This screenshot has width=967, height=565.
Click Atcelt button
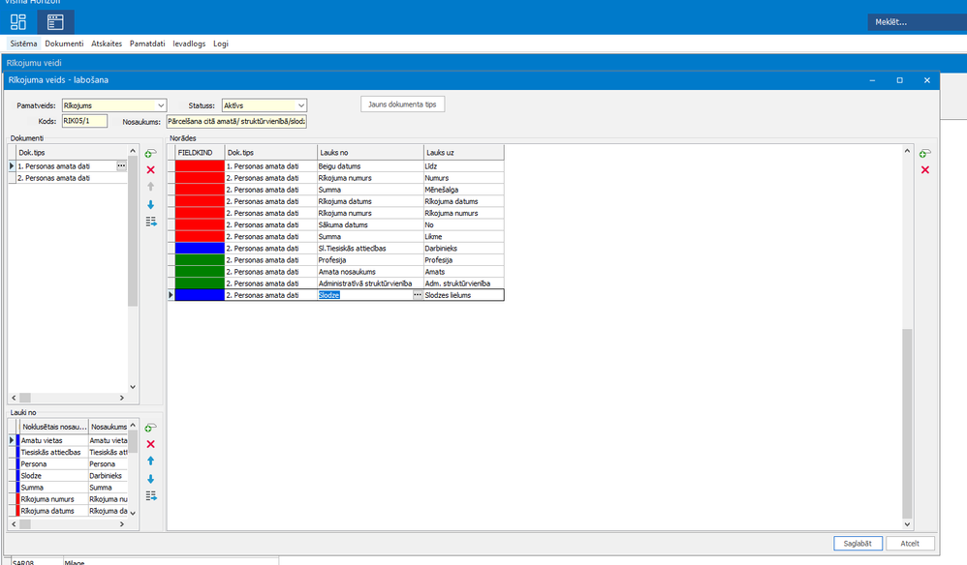pyautogui.click(x=910, y=544)
